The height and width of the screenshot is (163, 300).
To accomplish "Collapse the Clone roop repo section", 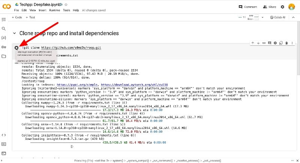I will (x=14, y=33).
